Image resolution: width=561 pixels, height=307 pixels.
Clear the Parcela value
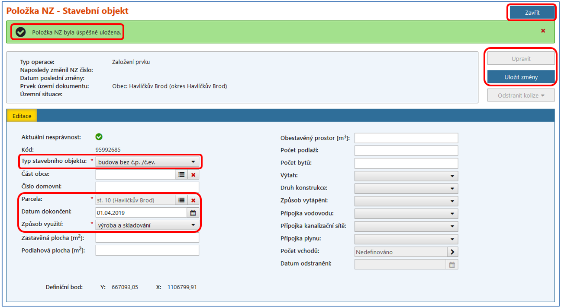click(193, 200)
